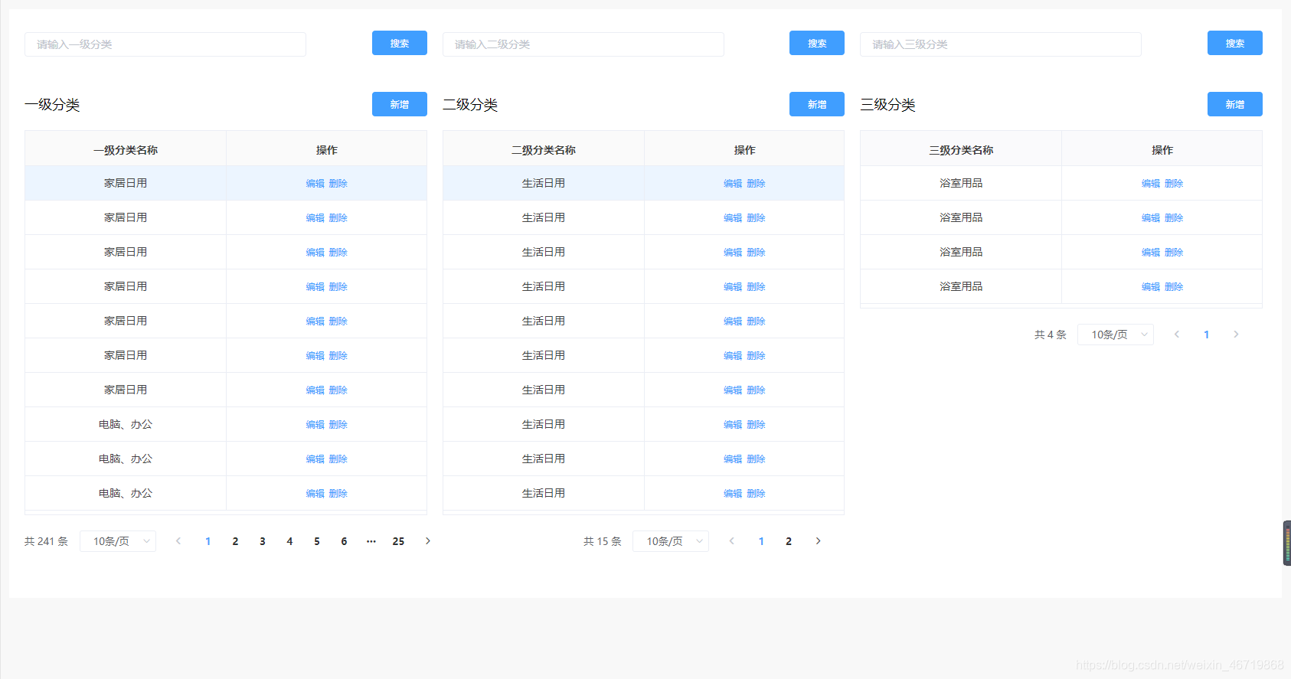Viewport: 1291px width, 679px height.
Task: Select page 1 in 三级分类 pagination
Action: click(x=1207, y=335)
